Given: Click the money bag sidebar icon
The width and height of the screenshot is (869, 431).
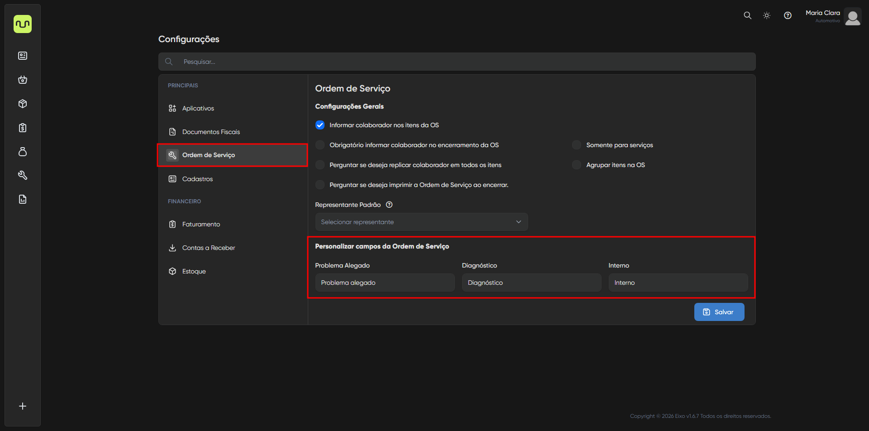Looking at the screenshot, I should 23,152.
